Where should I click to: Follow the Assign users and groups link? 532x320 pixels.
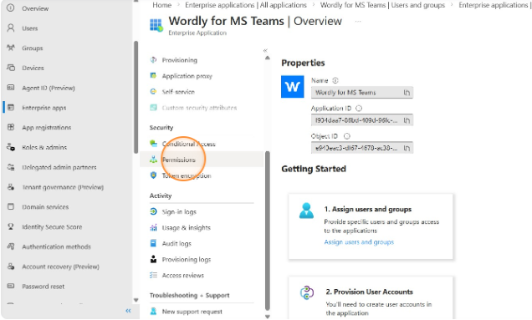coord(359,242)
